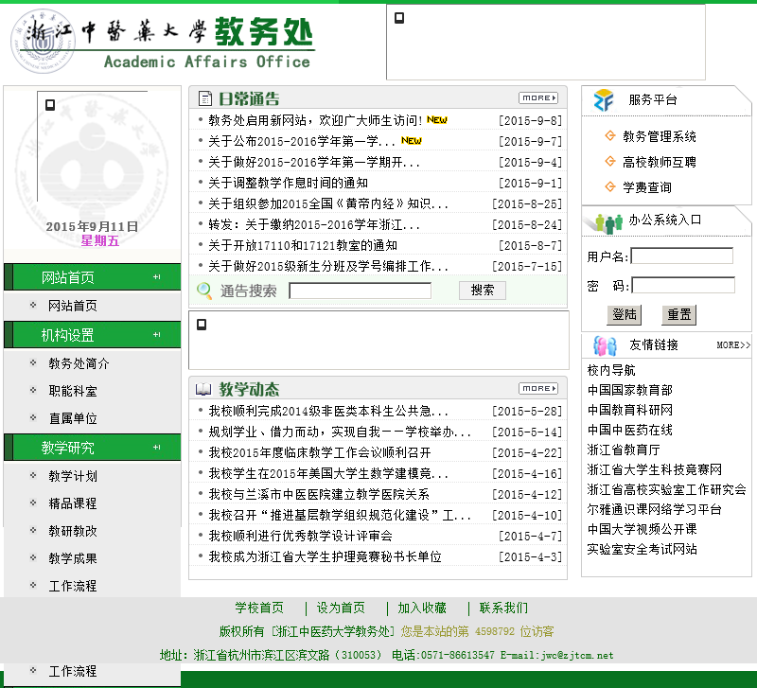Open 尔雅通识课网络学习平台 link
This screenshot has width=757, height=688.
[x=654, y=509]
